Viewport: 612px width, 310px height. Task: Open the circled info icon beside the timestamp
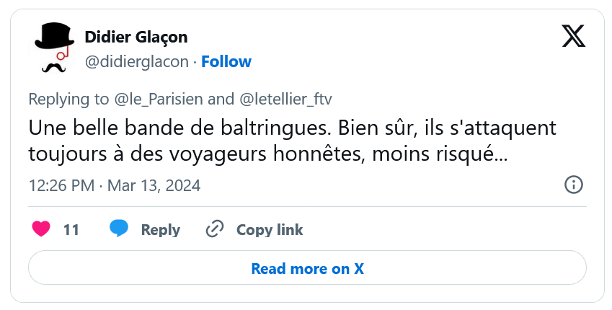click(574, 185)
